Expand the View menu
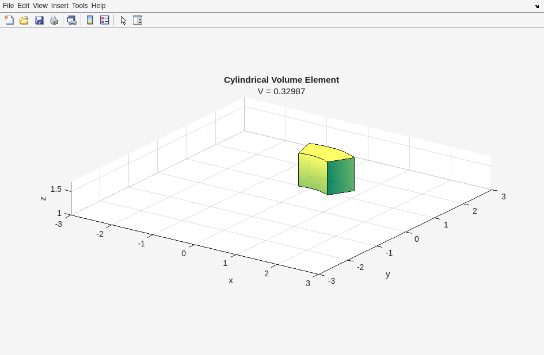The height and width of the screenshot is (355, 544). [x=40, y=6]
